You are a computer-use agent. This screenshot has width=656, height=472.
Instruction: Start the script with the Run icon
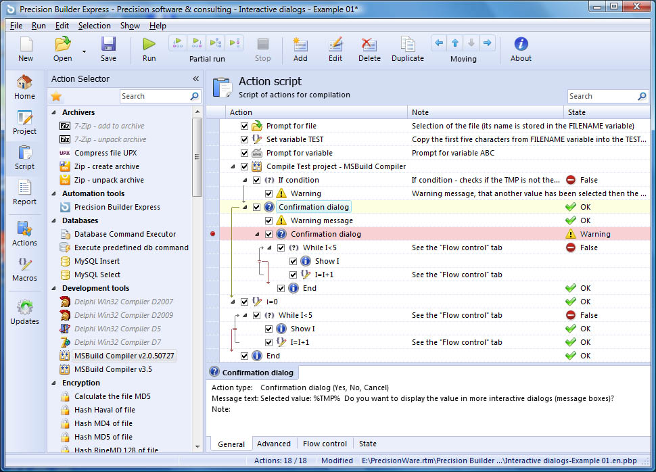[149, 44]
